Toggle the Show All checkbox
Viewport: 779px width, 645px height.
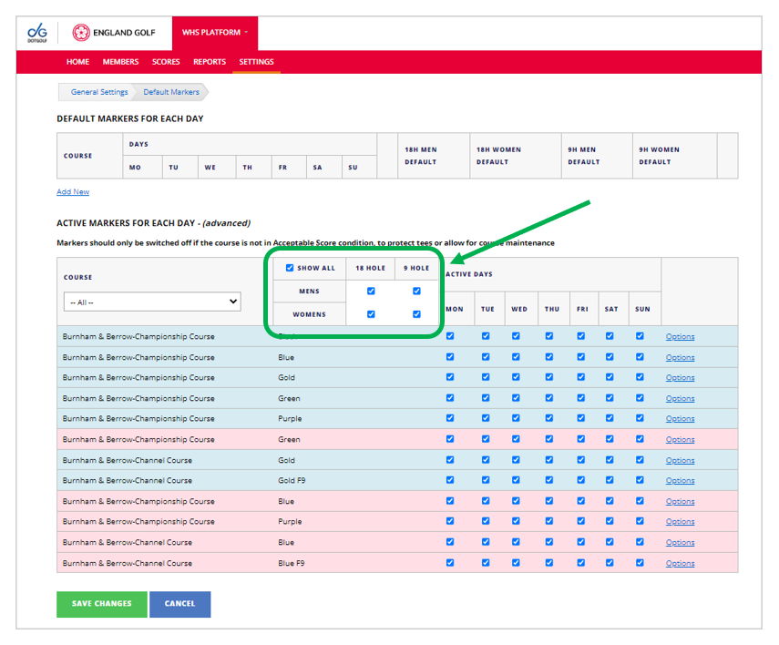coord(290,268)
